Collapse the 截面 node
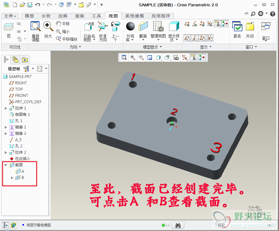The image size is (279, 231). 6,165
